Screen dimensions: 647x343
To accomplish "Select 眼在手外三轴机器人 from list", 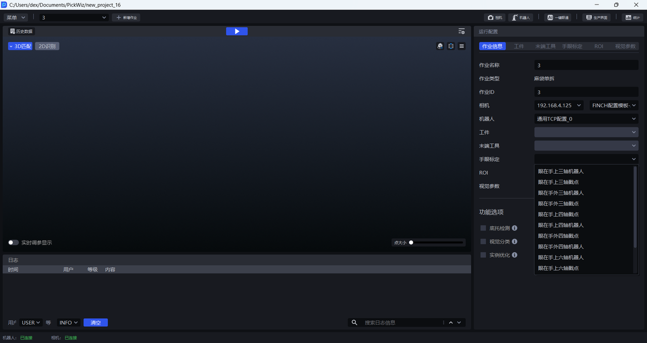I will (x=561, y=193).
